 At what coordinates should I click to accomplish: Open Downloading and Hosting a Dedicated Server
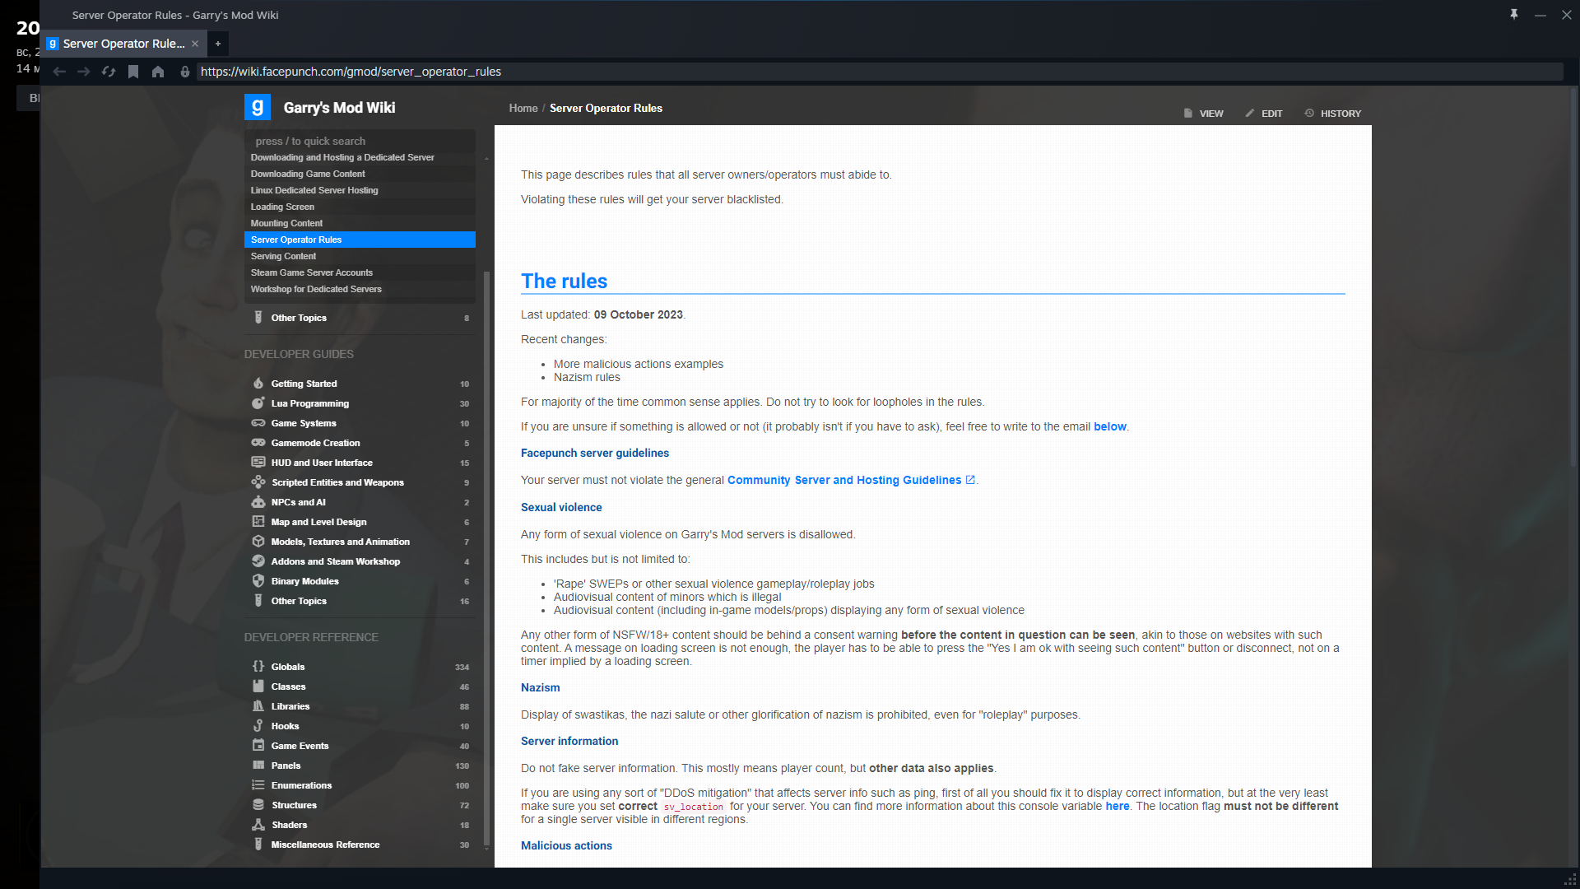[360, 157]
